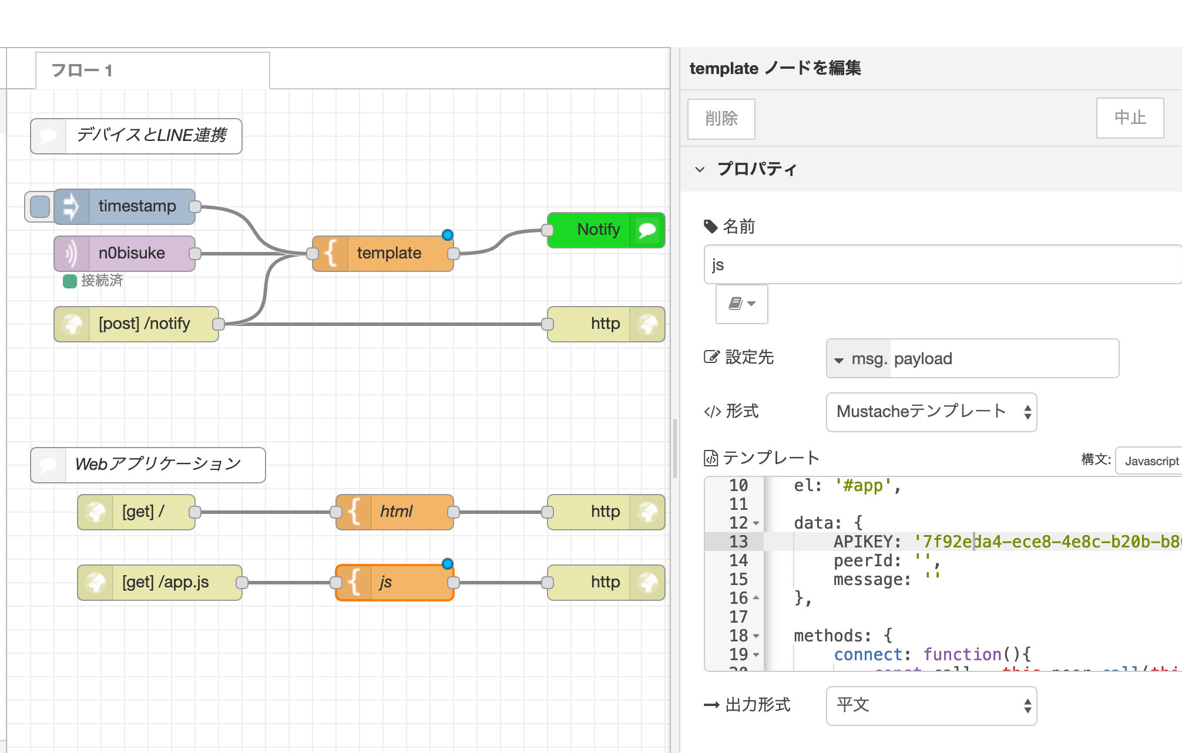This screenshot has width=1182, height=753.
Task: Click the 中止 cancel button
Action: coord(1129,118)
